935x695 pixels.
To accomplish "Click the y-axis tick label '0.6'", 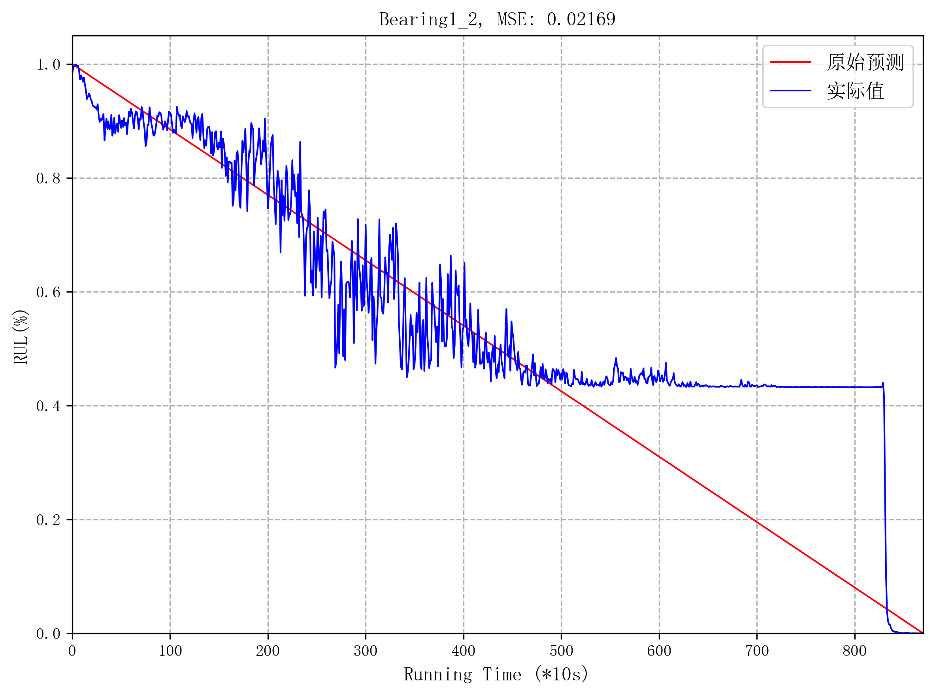I will click(x=48, y=293).
